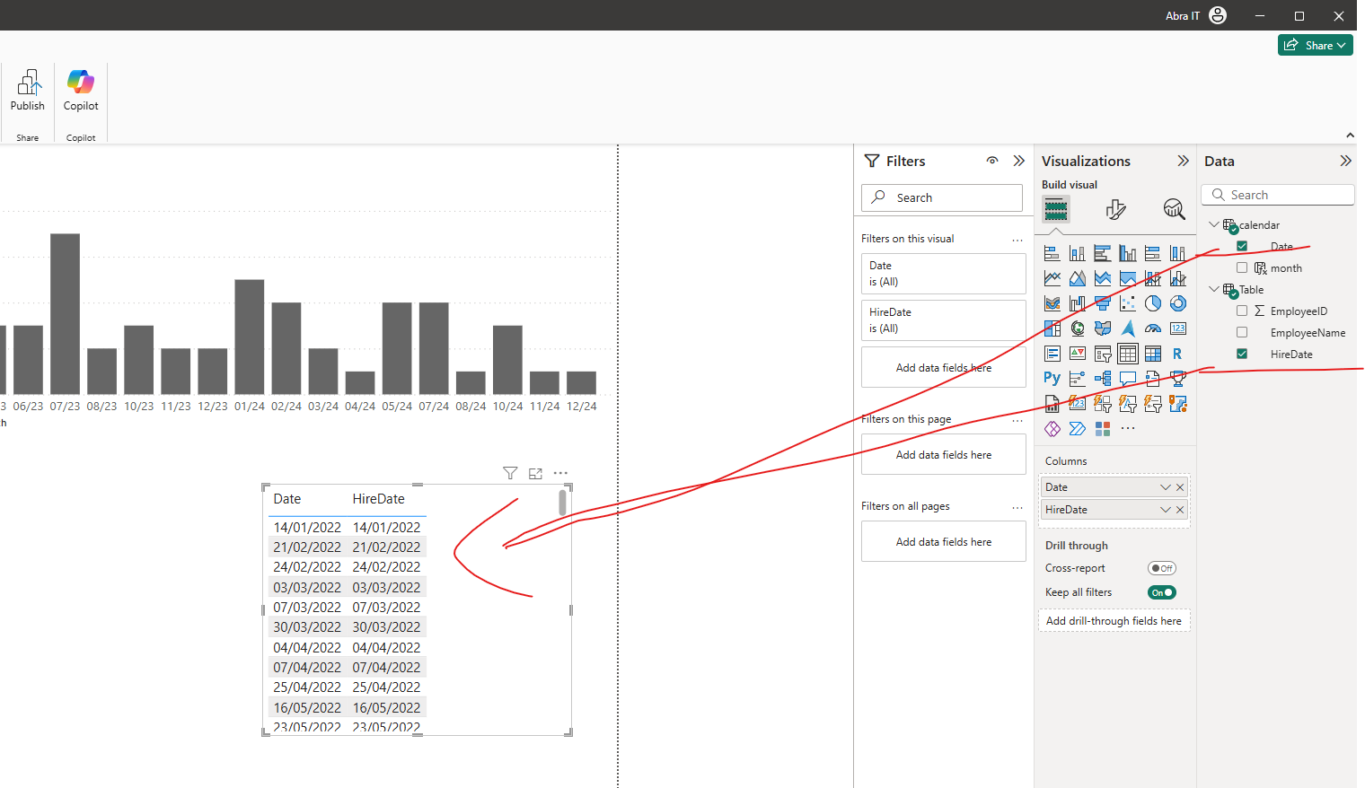Viewport: 1365px width, 788px height.
Task: Uncheck the Date field in calendar
Action: [x=1242, y=246]
